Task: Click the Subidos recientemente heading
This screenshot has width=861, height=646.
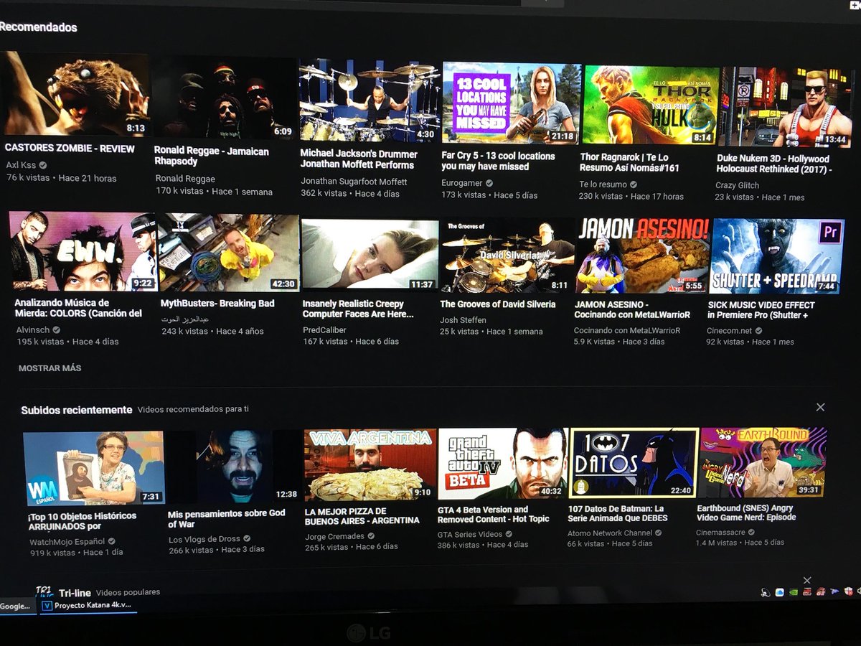Action: [77, 410]
